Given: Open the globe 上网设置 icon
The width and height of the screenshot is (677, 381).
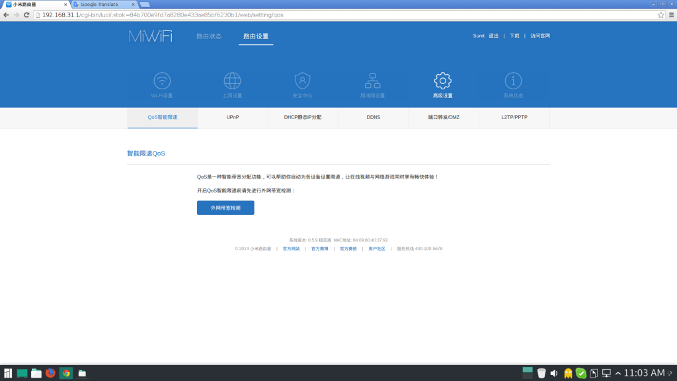Looking at the screenshot, I should [x=232, y=81].
